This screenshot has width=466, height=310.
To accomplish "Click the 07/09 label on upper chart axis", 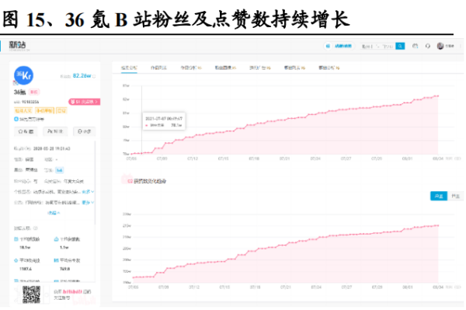I will 162,158.
